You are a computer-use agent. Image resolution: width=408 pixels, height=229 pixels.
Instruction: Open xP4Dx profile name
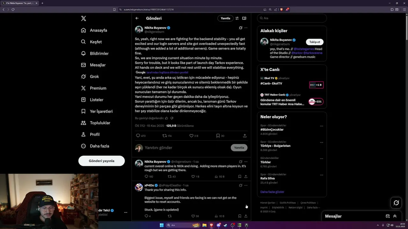[x=149, y=185]
